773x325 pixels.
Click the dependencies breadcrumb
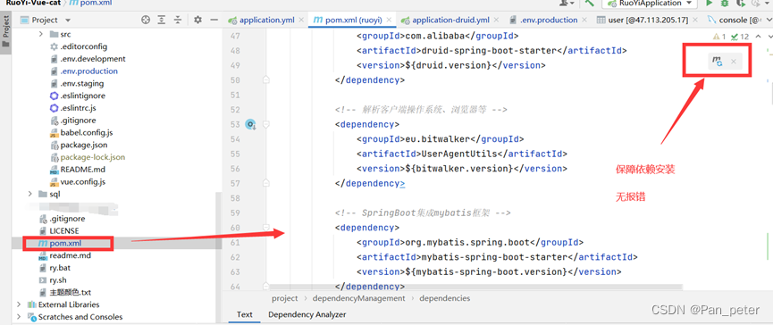click(445, 298)
